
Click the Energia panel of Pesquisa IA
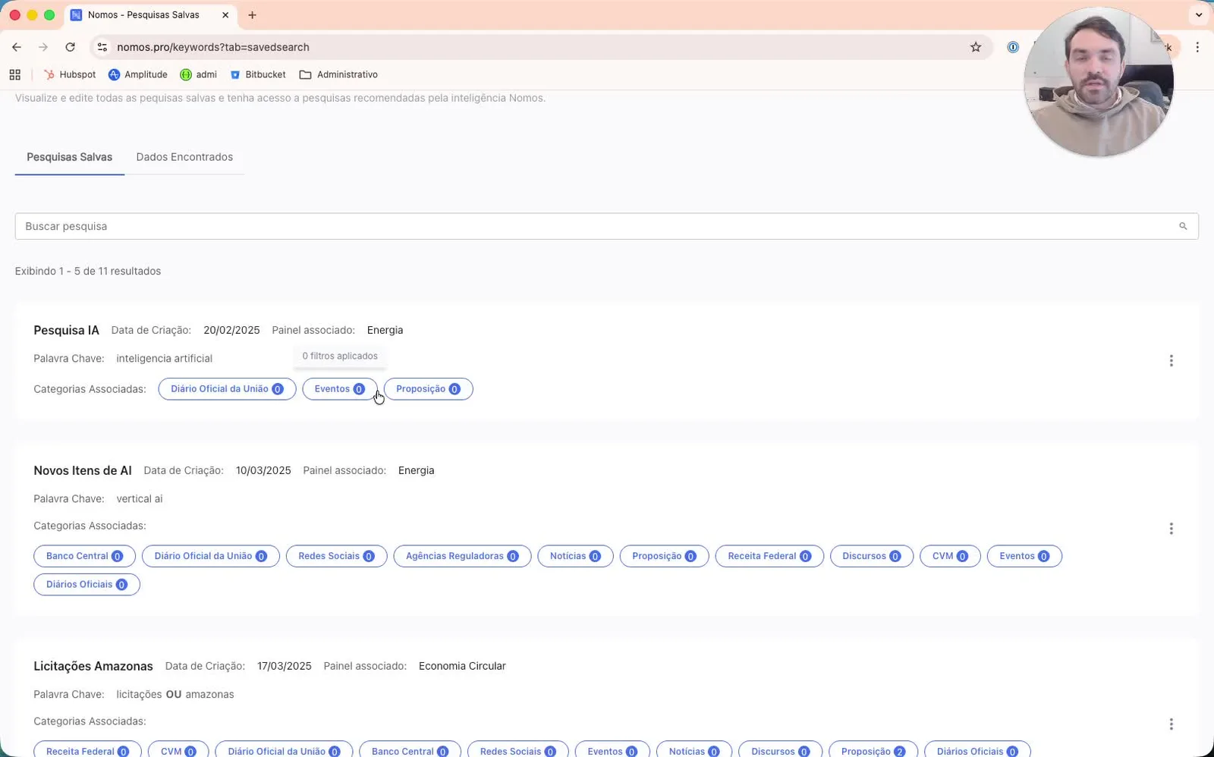(x=385, y=330)
